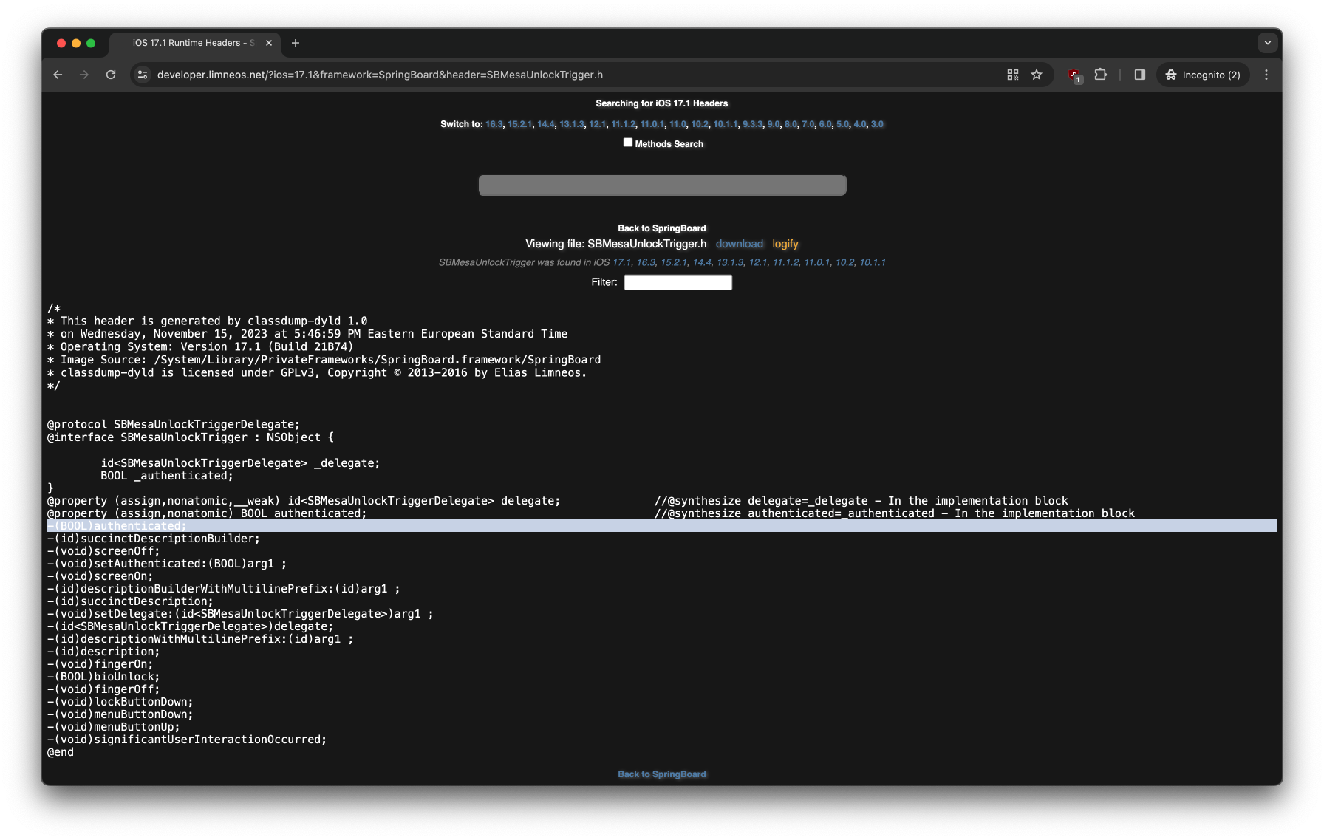Download the SBMesaUnlockTrigger.h file
The width and height of the screenshot is (1324, 840).
tap(740, 244)
